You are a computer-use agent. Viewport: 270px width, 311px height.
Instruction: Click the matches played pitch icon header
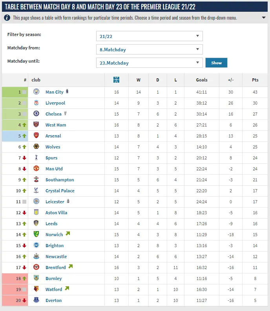[116, 80]
